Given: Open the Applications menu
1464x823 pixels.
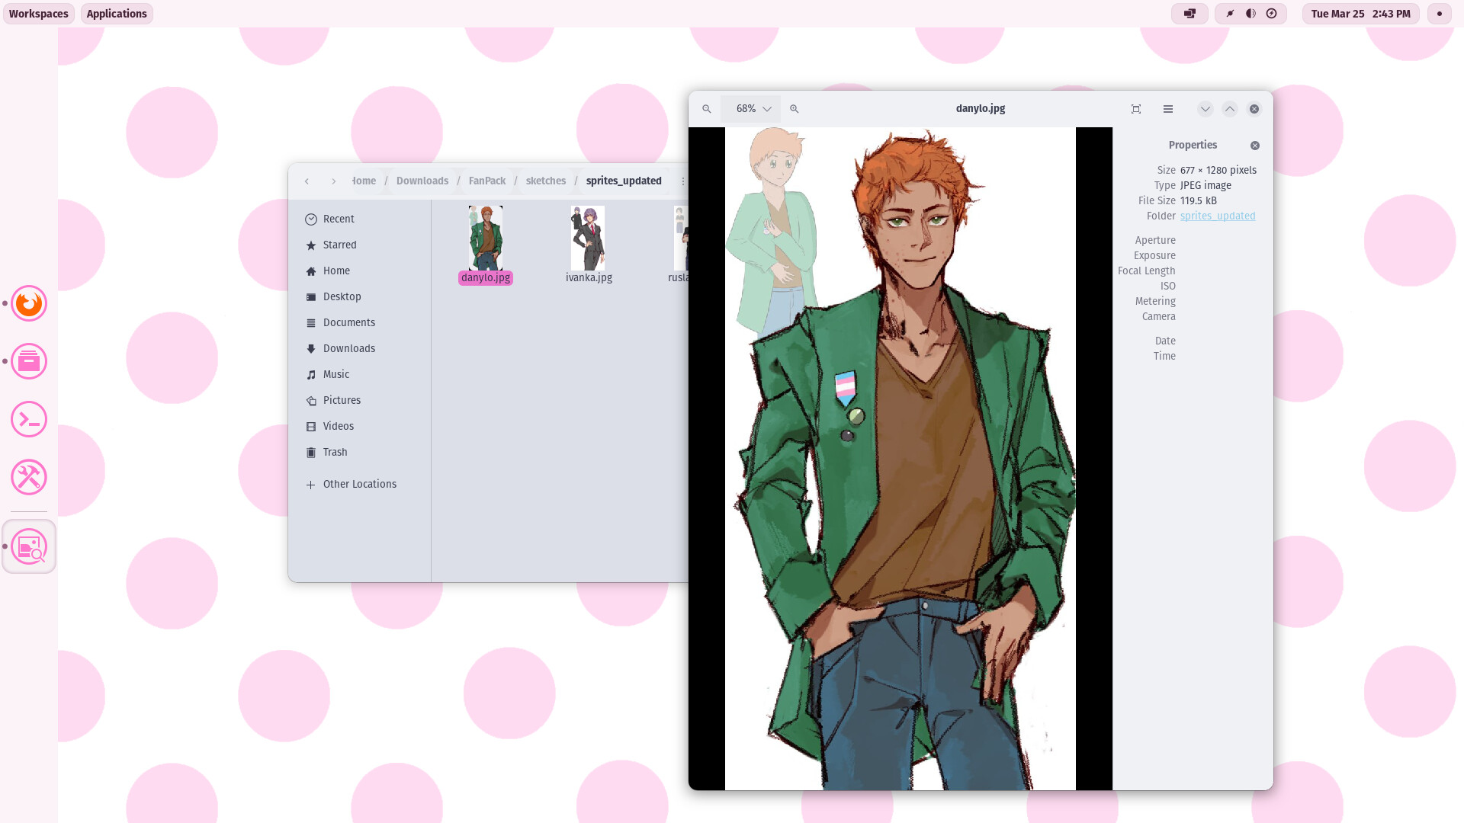Looking at the screenshot, I should pyautogui.click(x=116, y=13).
